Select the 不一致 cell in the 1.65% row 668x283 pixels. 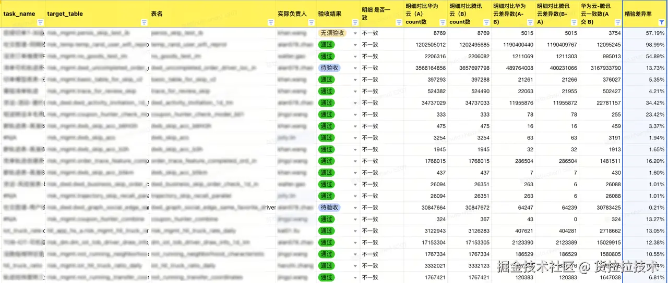[x=381, y=149]
